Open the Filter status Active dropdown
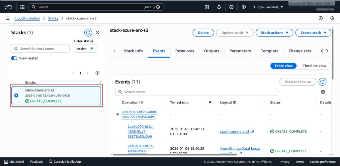The height and width of the screenshot is (166, 340). click(85, 49)
